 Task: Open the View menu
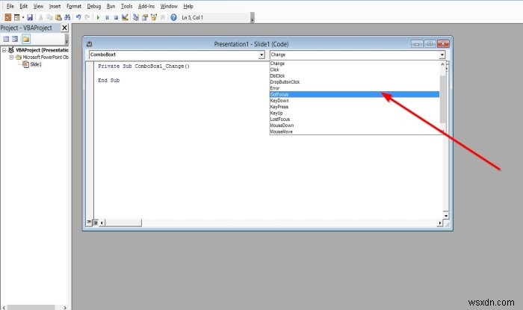[38, 6]
